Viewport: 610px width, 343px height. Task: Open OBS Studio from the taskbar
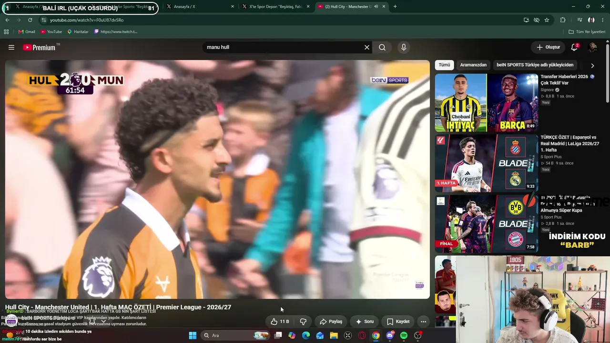point(417,335)
